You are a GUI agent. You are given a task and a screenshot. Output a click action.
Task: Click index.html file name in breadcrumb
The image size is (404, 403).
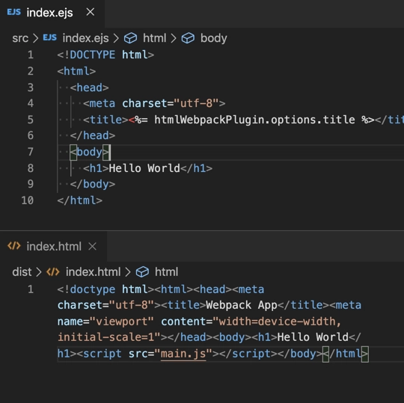click(x=93, y=272)
